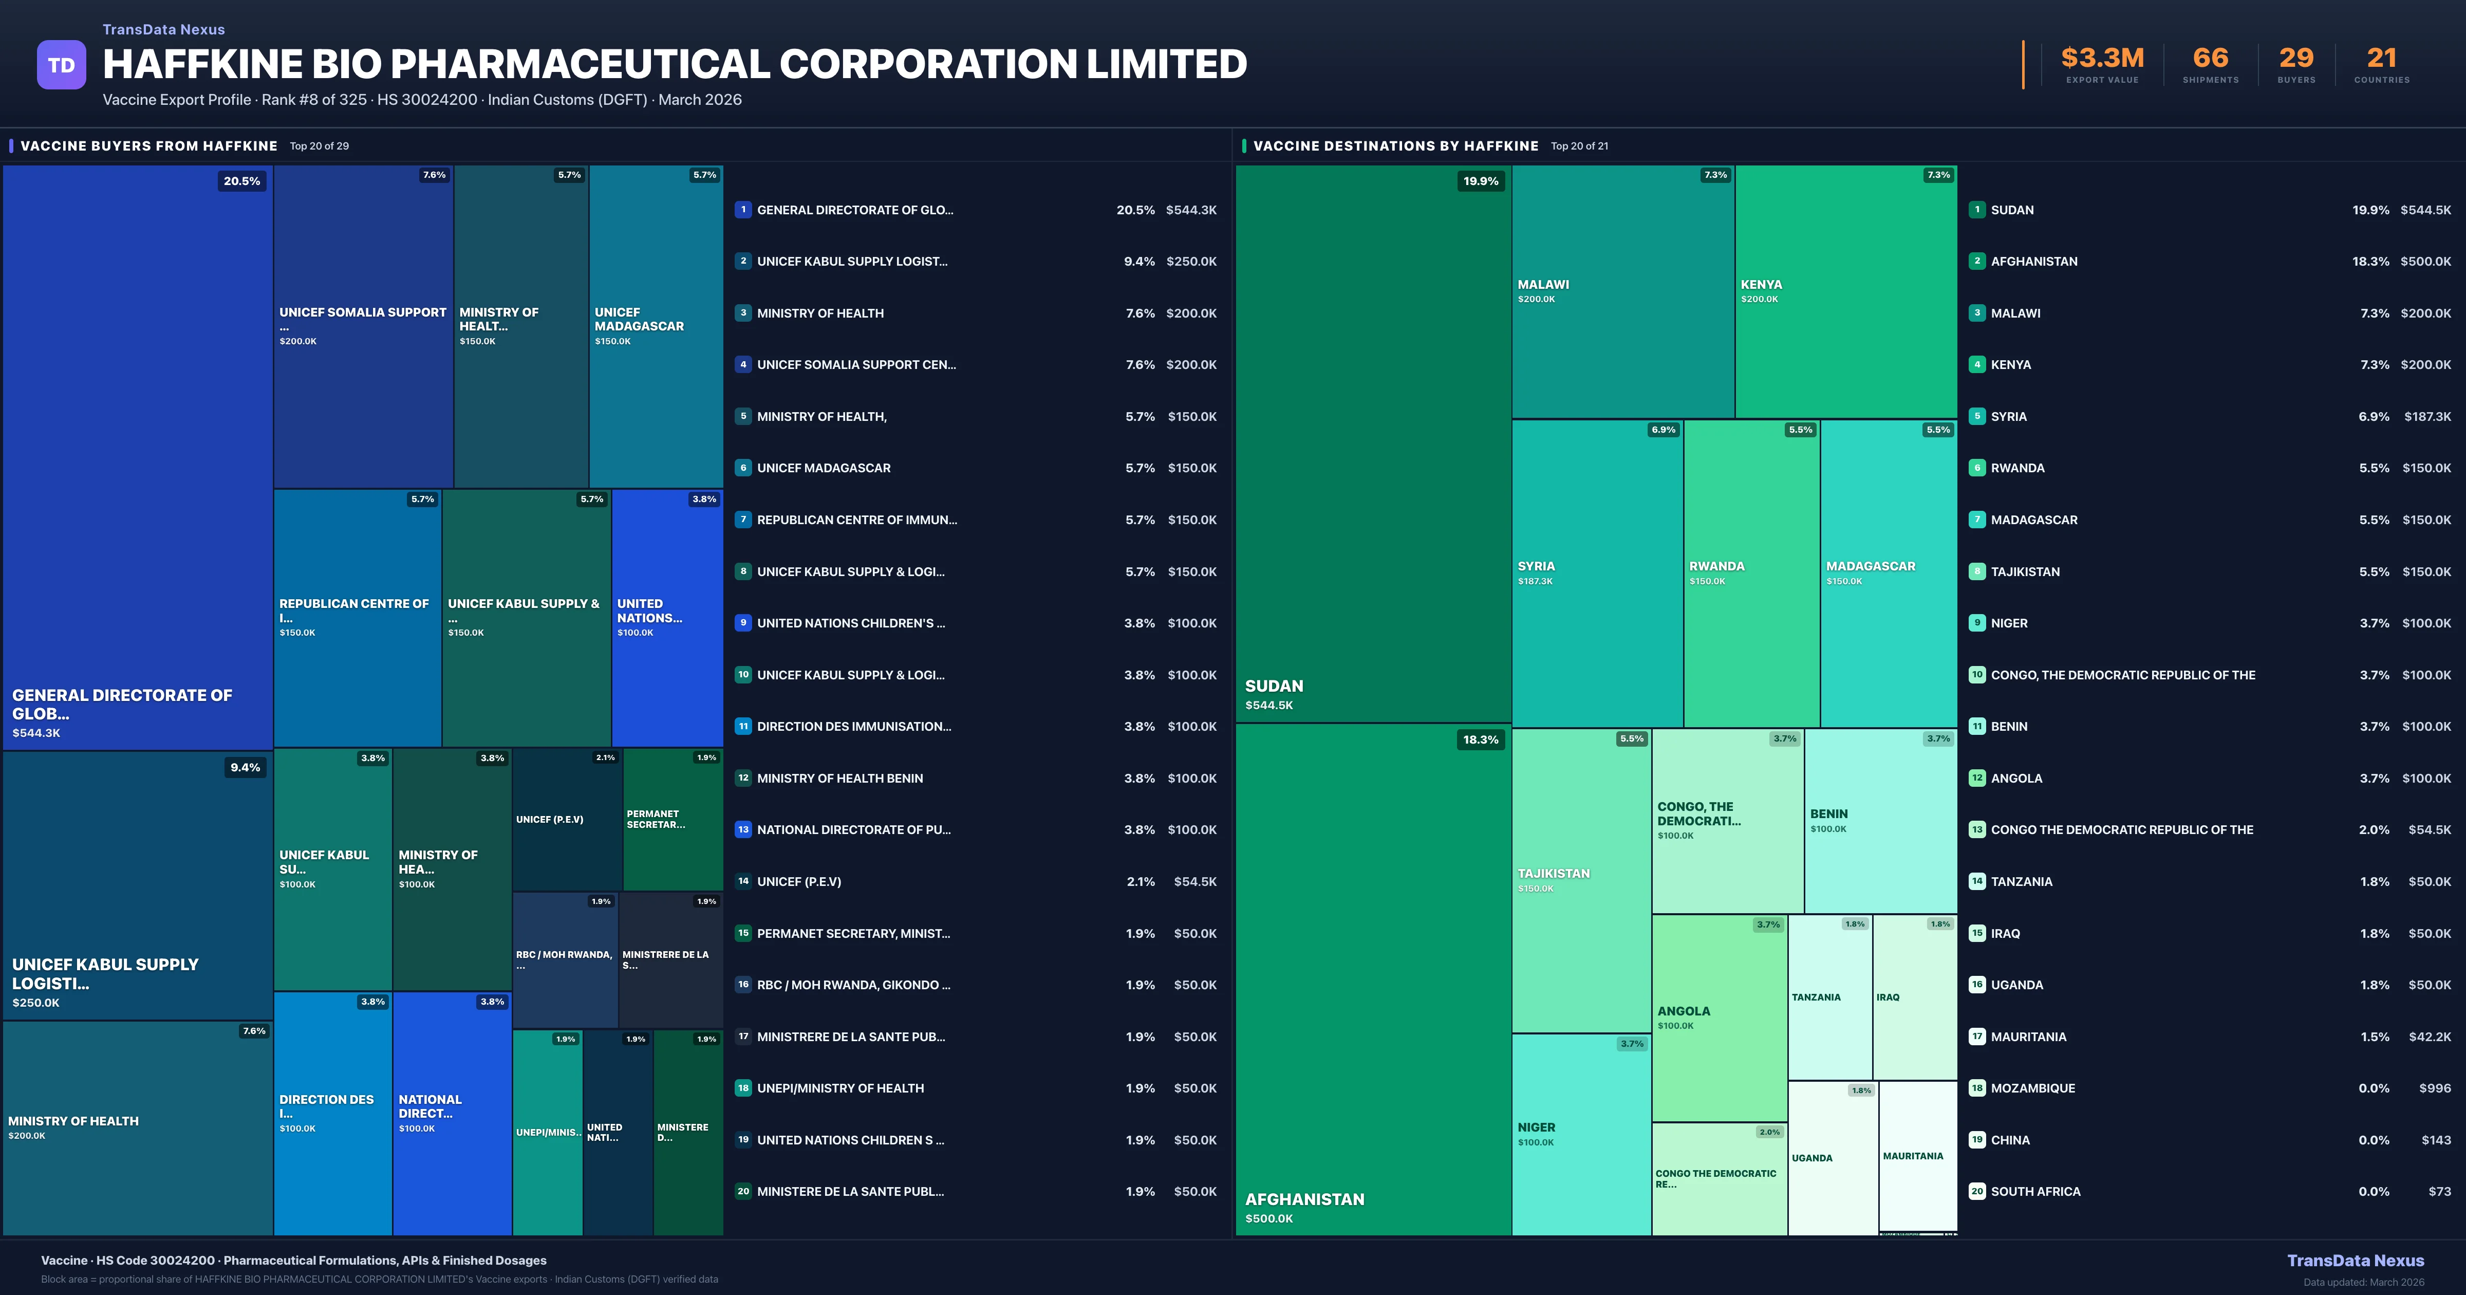Click the TransData Nexus footer link
The width and height of the screenshot is (2466, 1295).
(x=2355, y=1261)
